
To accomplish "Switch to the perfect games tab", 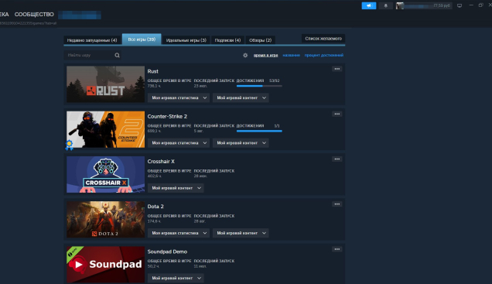I will click(x=186, y=40).
